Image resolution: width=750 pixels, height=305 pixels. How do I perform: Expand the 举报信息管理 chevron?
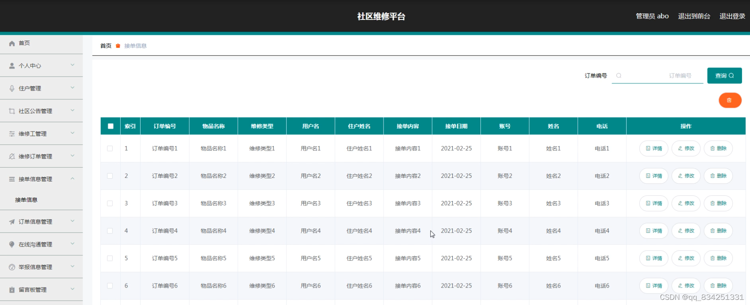pos(73,266)
